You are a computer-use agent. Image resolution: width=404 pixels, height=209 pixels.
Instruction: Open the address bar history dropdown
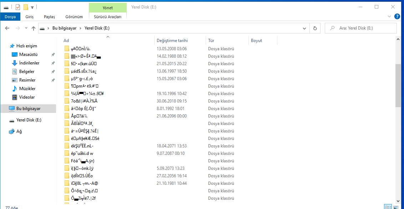tap(304, 28)
